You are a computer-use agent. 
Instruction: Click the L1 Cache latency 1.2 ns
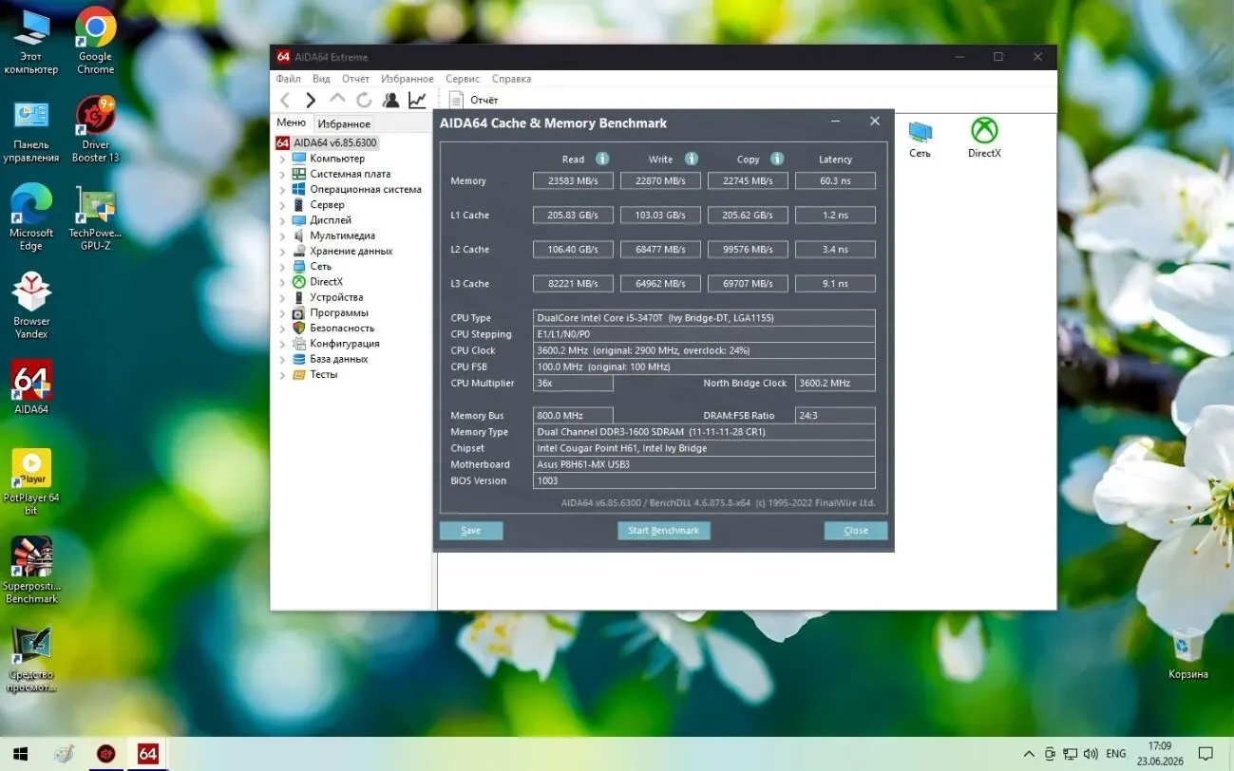(x=835, y=215)
